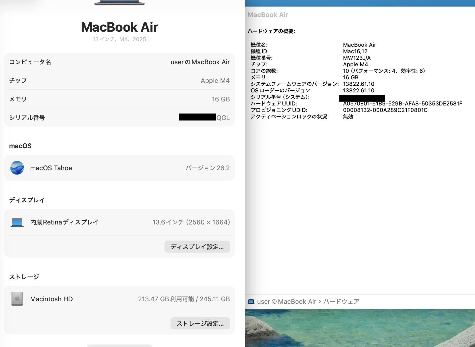The height and width of the screenshot is (347, 475).
Task: Click the built-in Retina display laptop icon
Action: [x=17, y=222]
